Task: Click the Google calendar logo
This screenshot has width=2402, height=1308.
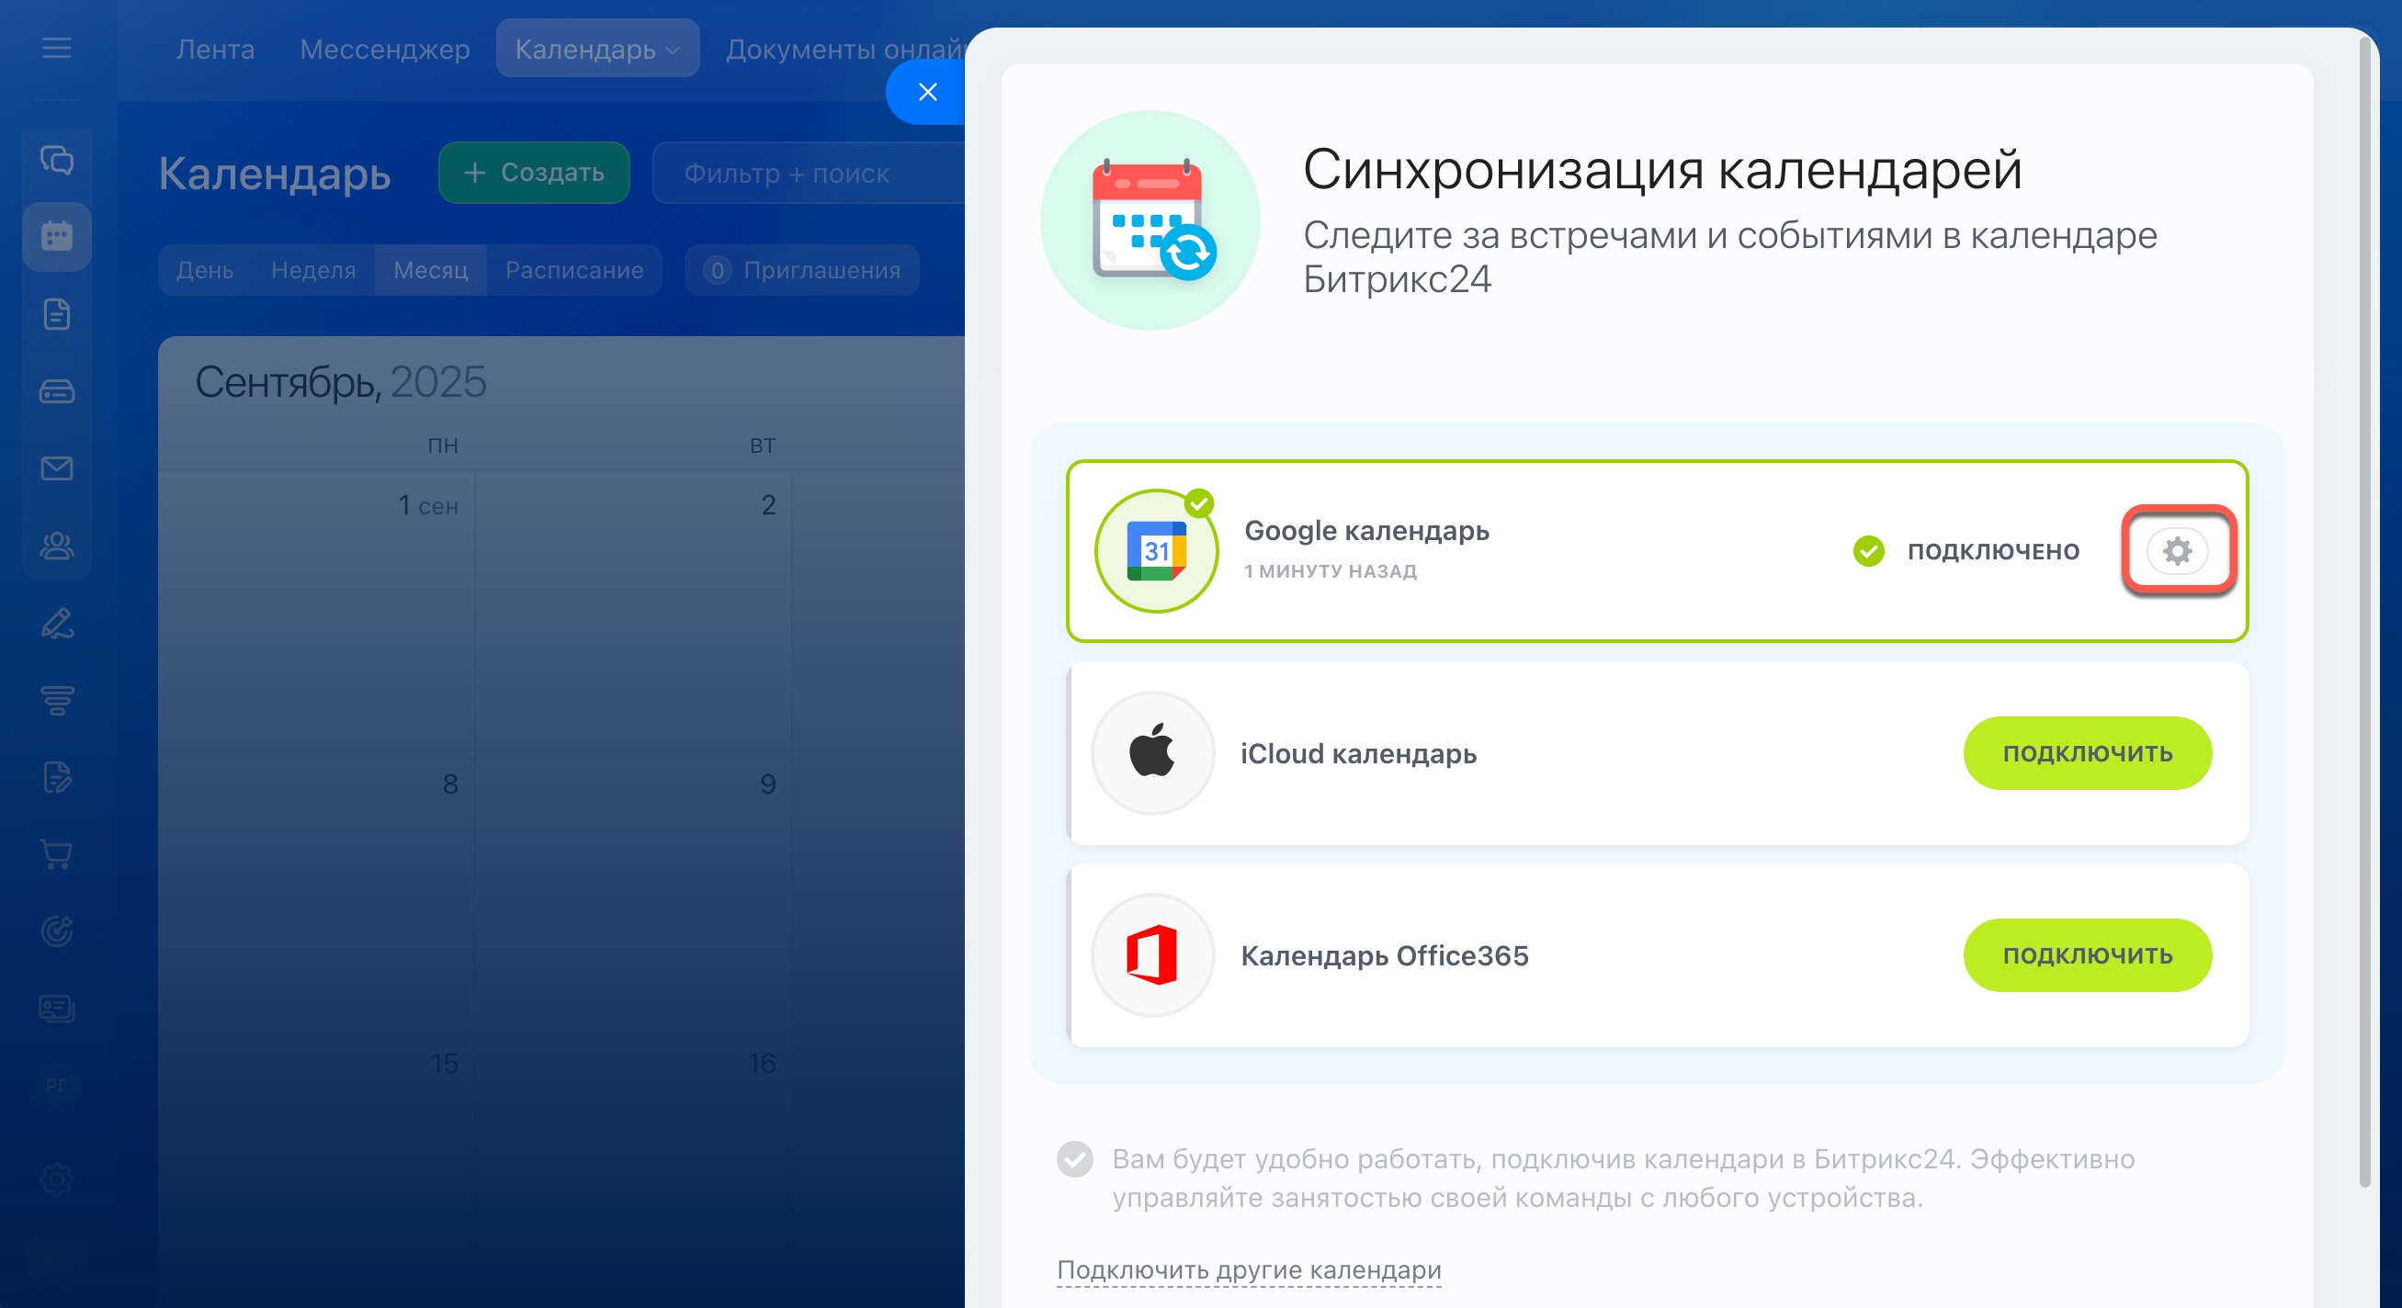Action: pos(1155,551)
